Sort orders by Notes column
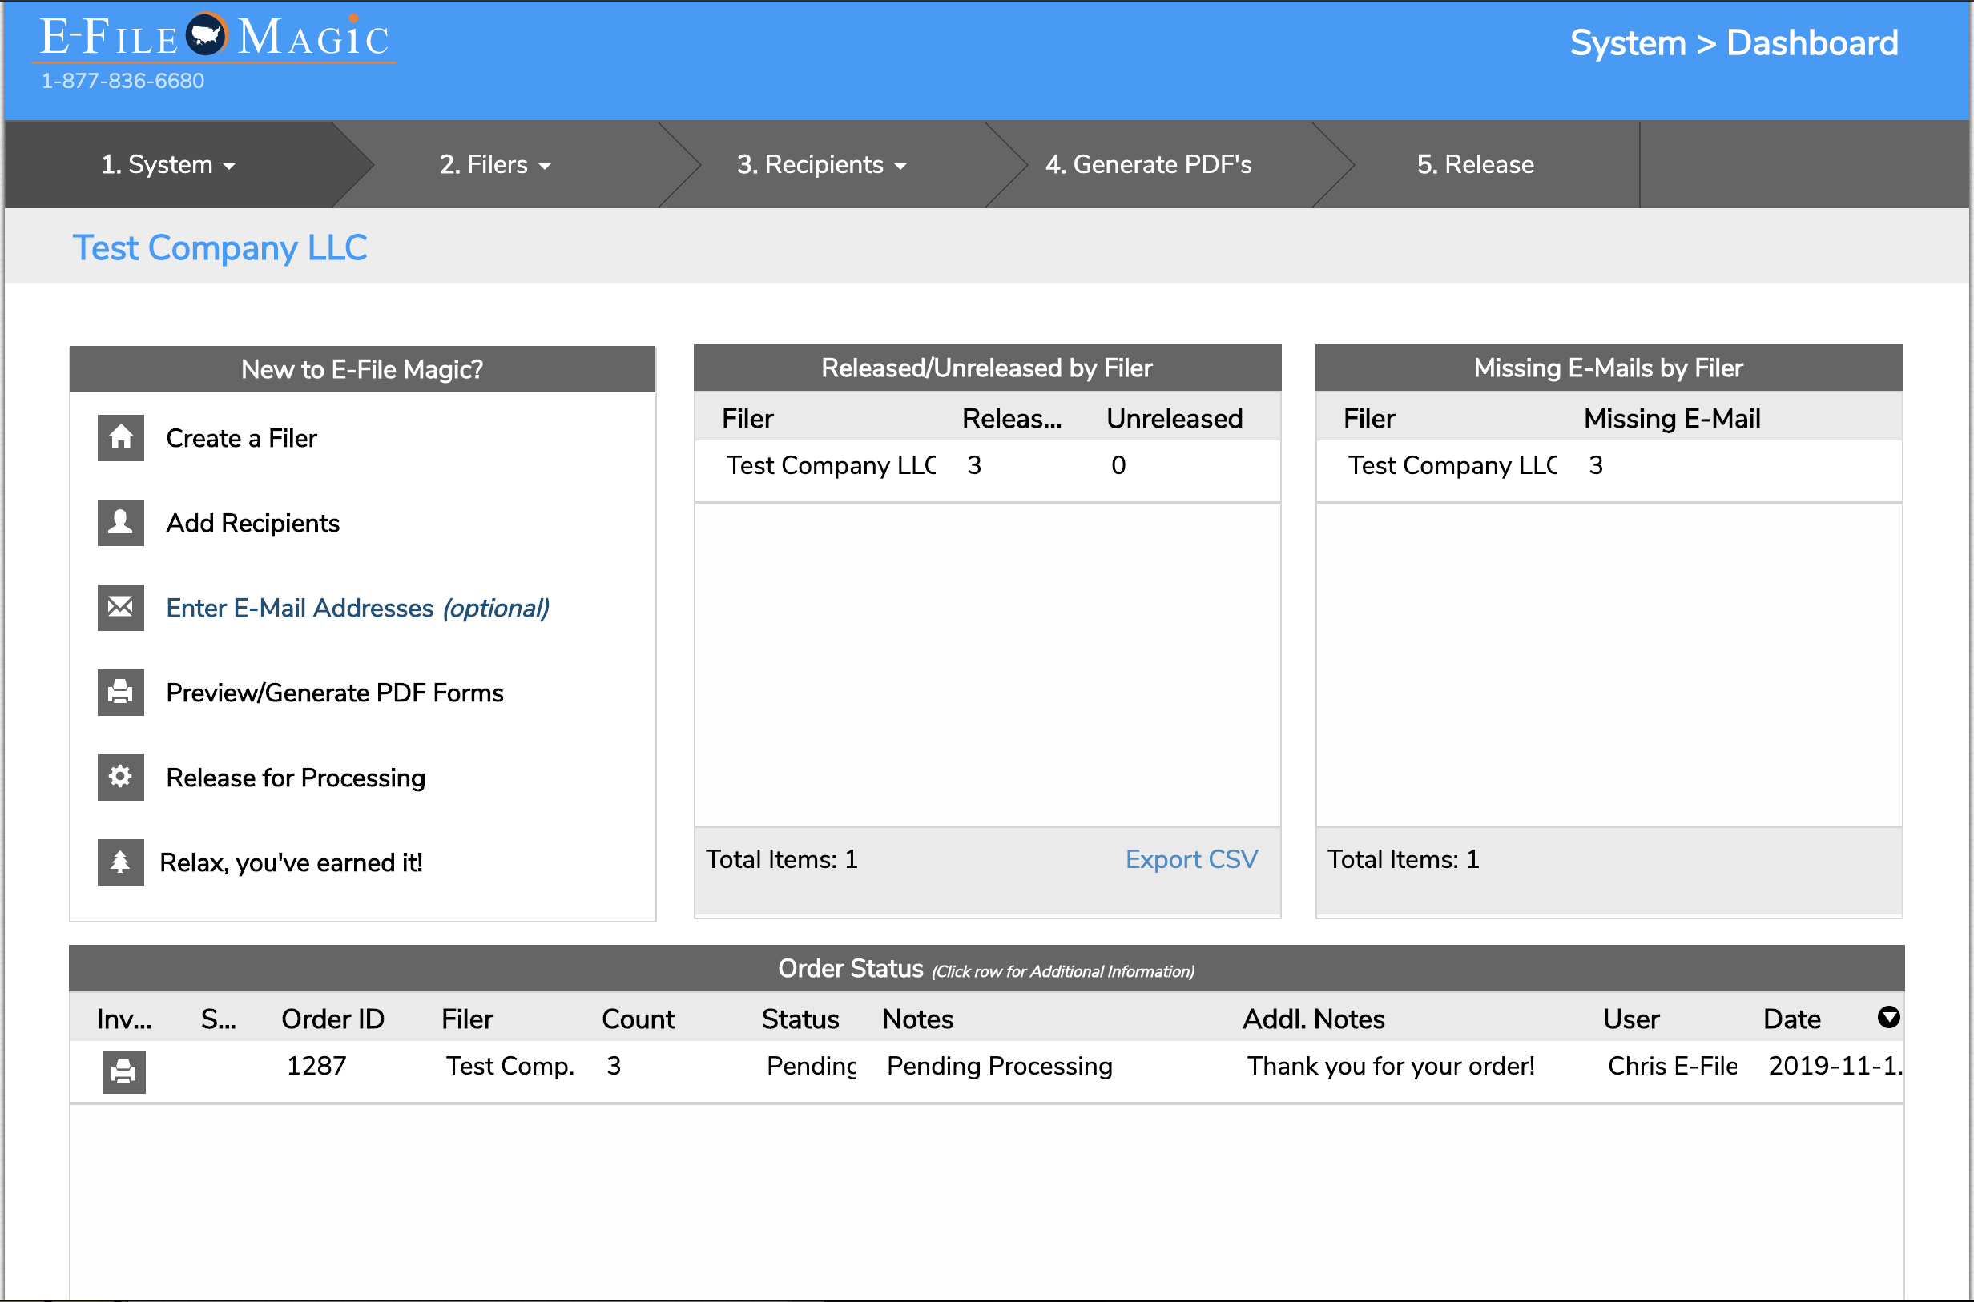The height and width of the screenshot is (1302, 1974). [x=918, y=1018]
